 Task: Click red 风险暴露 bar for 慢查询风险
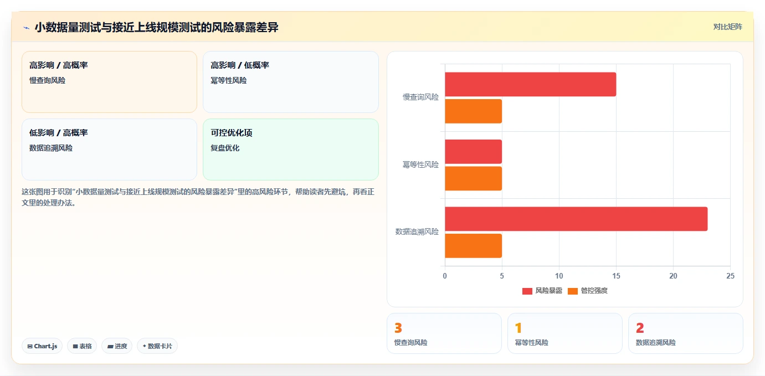click(530, 84)
